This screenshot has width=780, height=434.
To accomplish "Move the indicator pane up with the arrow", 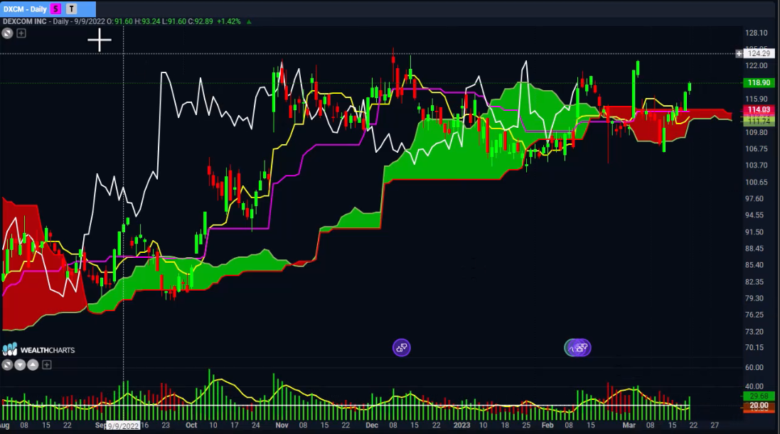I will click(x=33, y=365).
